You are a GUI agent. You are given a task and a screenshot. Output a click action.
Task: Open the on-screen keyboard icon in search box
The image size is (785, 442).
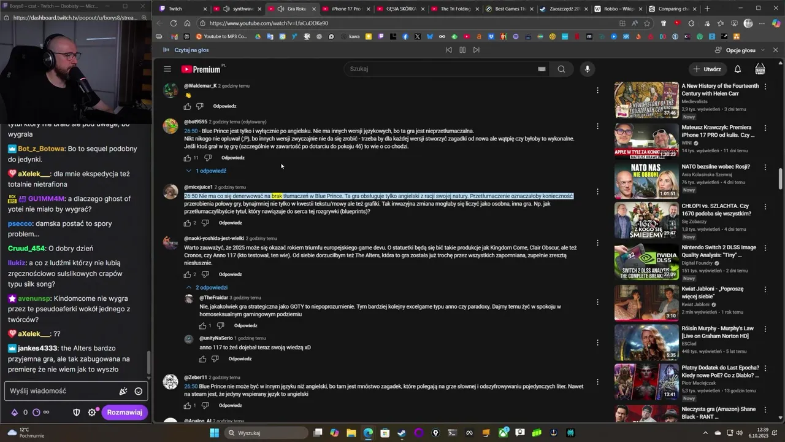point(542,69)
